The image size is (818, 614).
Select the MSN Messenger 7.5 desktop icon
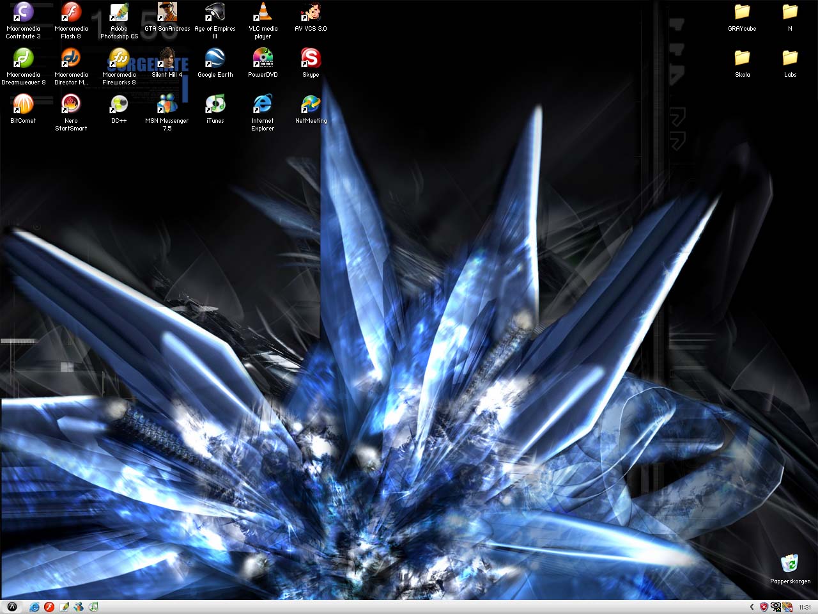coord(167,113)
